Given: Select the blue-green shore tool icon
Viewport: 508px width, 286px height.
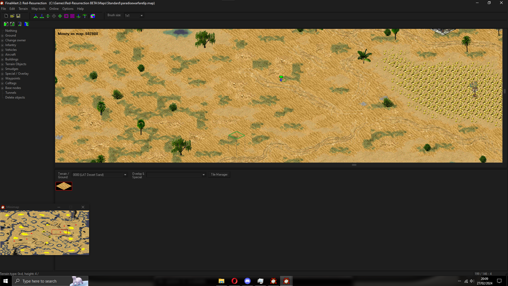Looking at the screenshot, I should tap(26, 24).
